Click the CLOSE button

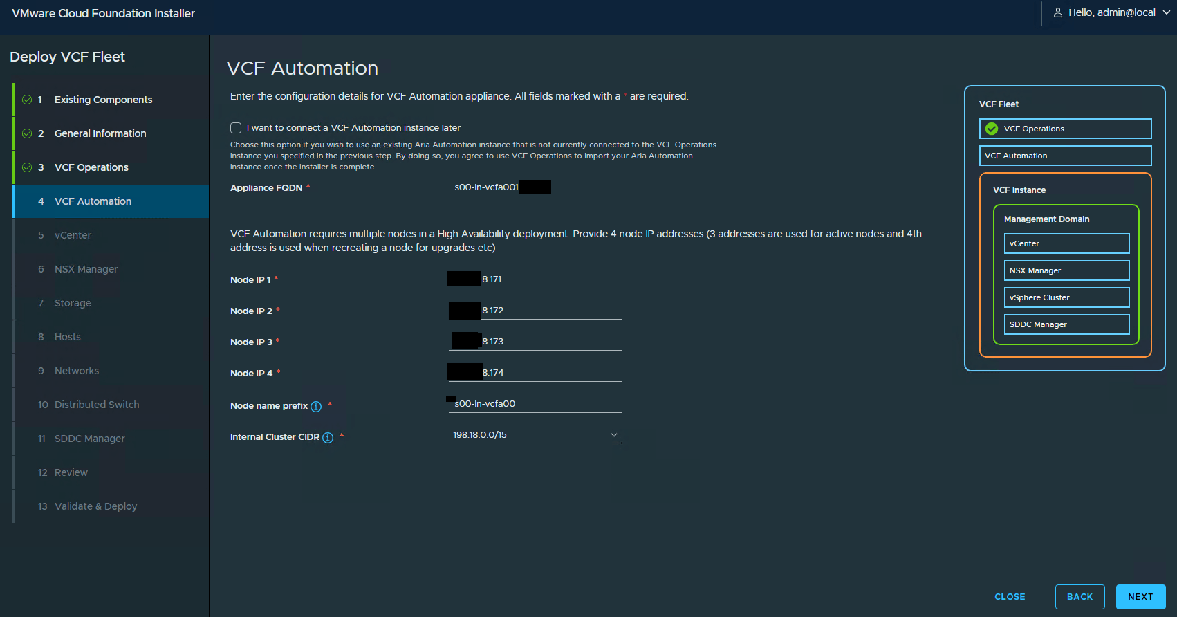pos(1010,597)
